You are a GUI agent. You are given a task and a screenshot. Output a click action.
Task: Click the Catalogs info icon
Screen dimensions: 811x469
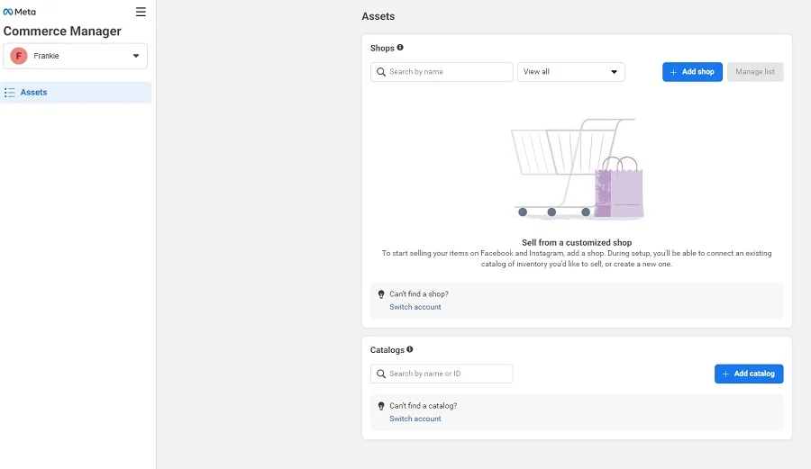409,349
